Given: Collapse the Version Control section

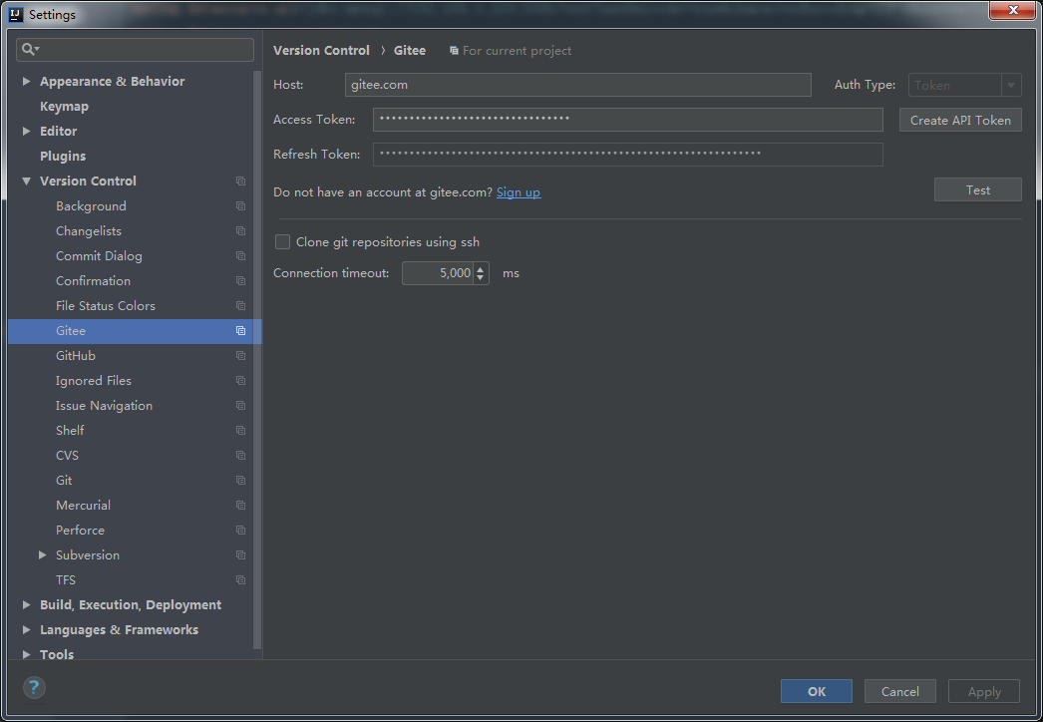Looking at the screenshot, I should tap(26, 181).
